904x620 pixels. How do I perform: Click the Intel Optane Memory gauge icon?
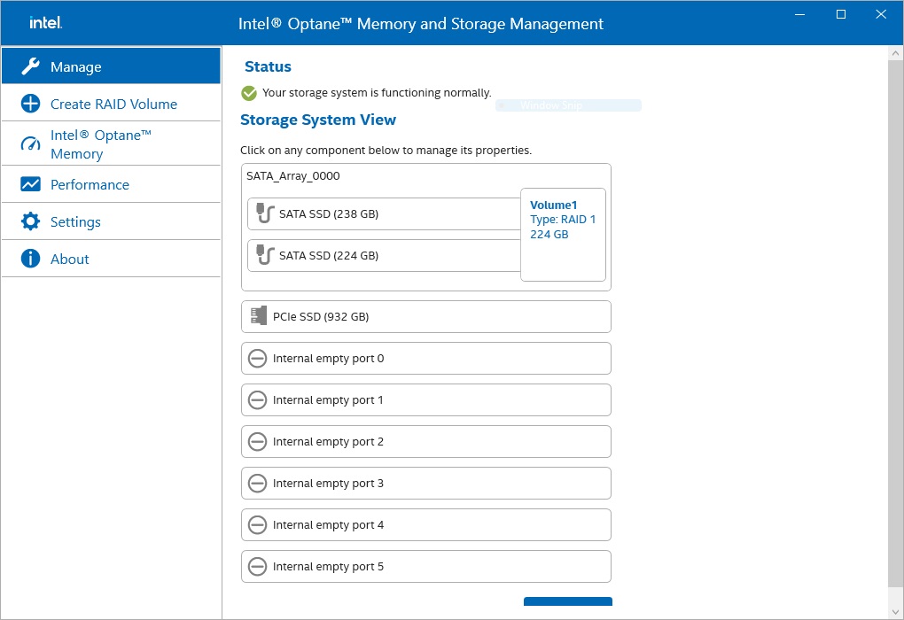30,144
